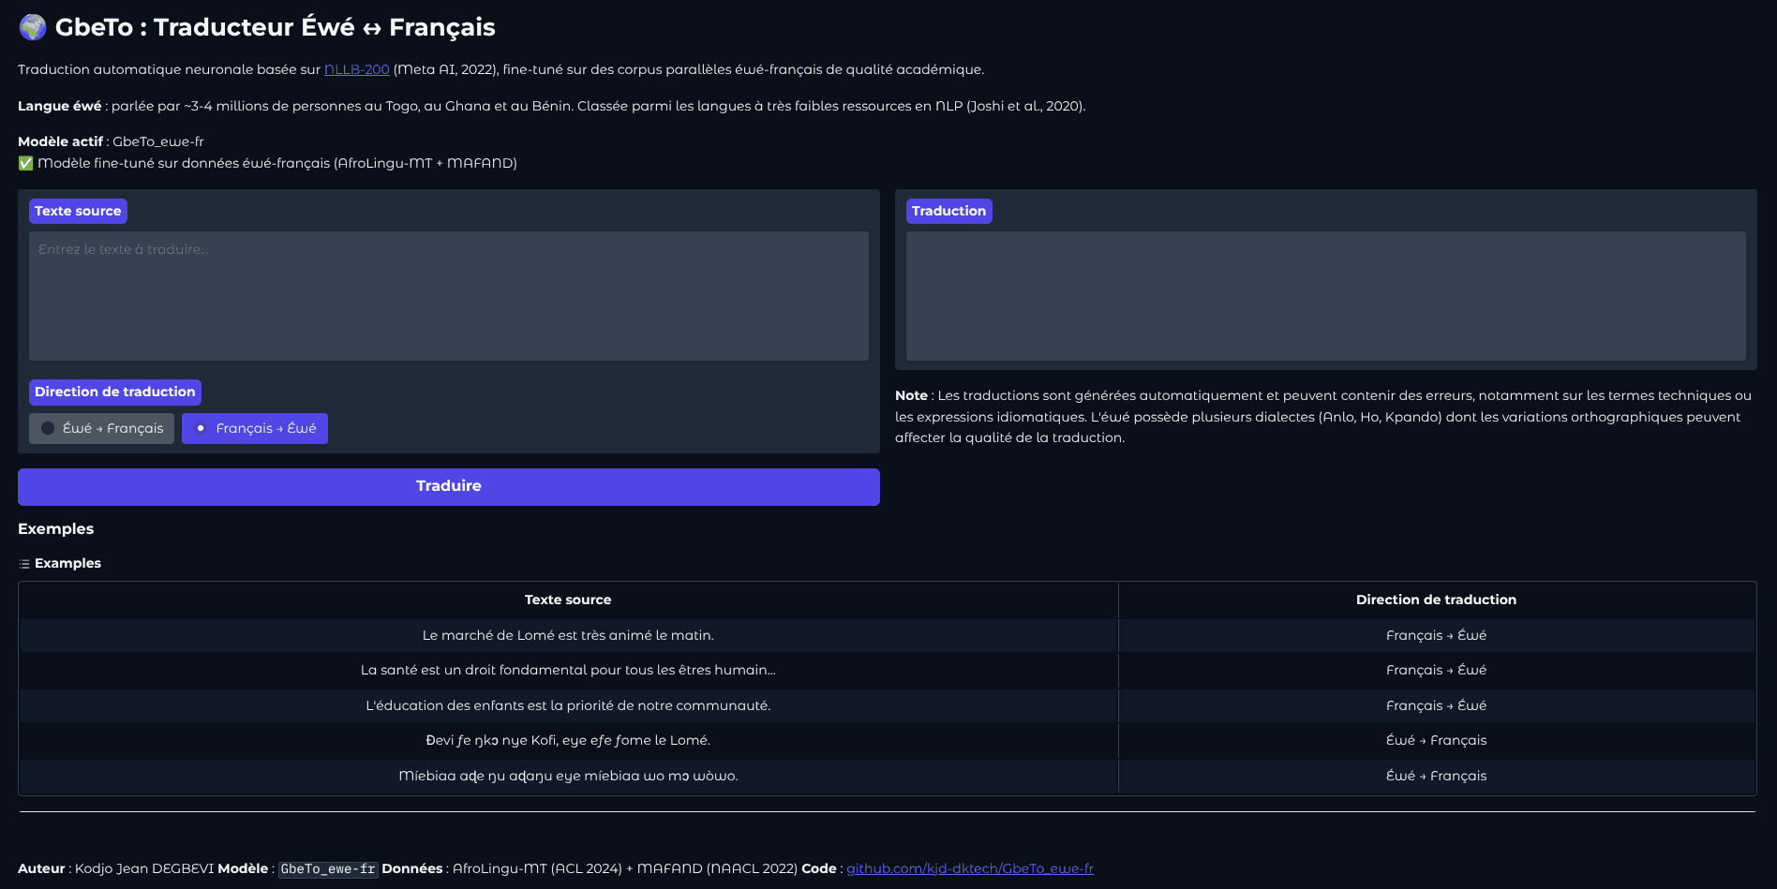1777x889 pixels.
Task: Click the list icon beside the Examples heading
Action: [x=22, y=563]
